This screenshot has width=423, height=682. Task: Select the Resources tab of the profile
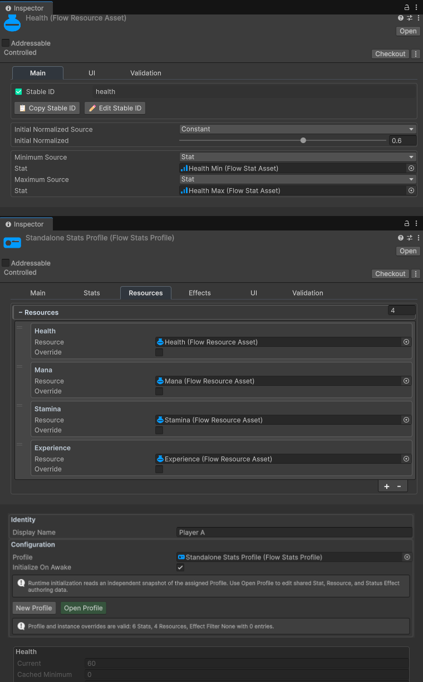tap(146, 293)
